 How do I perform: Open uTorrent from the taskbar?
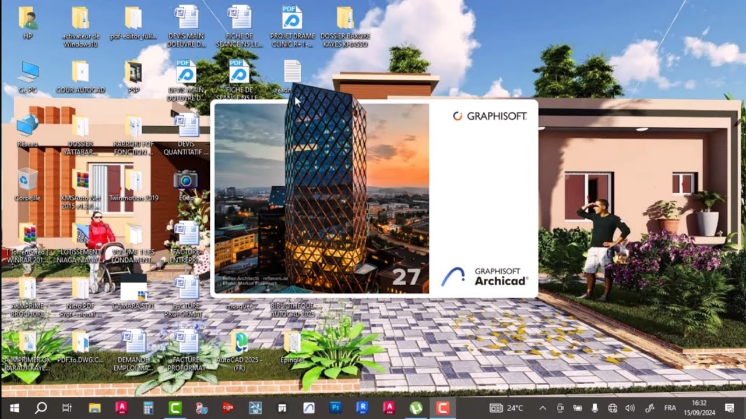pyautogui.click(x=416, y=407)
